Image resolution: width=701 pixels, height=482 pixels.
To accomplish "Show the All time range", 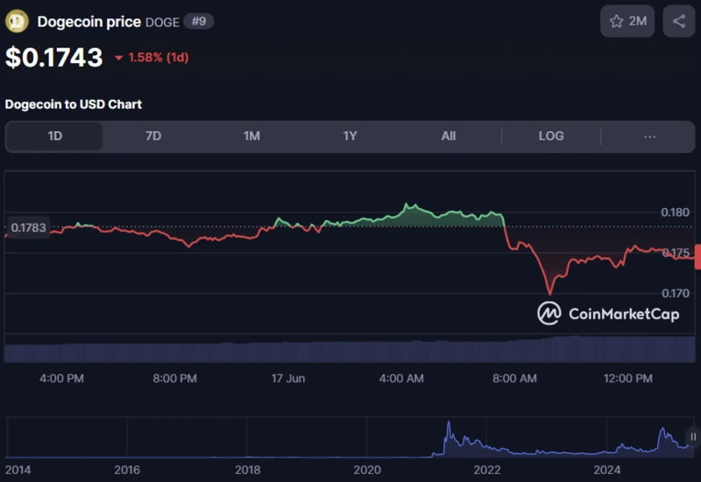I will (x=449, y=136).
